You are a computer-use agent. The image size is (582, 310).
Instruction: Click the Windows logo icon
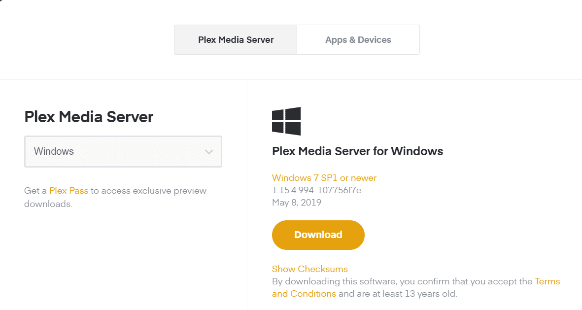coord(286,120)
